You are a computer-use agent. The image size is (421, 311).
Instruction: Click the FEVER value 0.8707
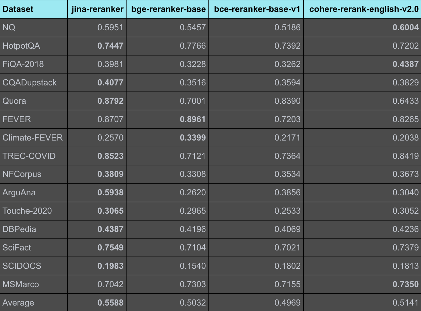(111, 119)
